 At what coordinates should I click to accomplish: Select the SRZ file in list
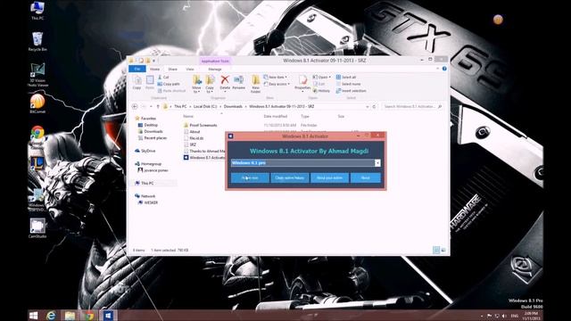tap(190, 144)
